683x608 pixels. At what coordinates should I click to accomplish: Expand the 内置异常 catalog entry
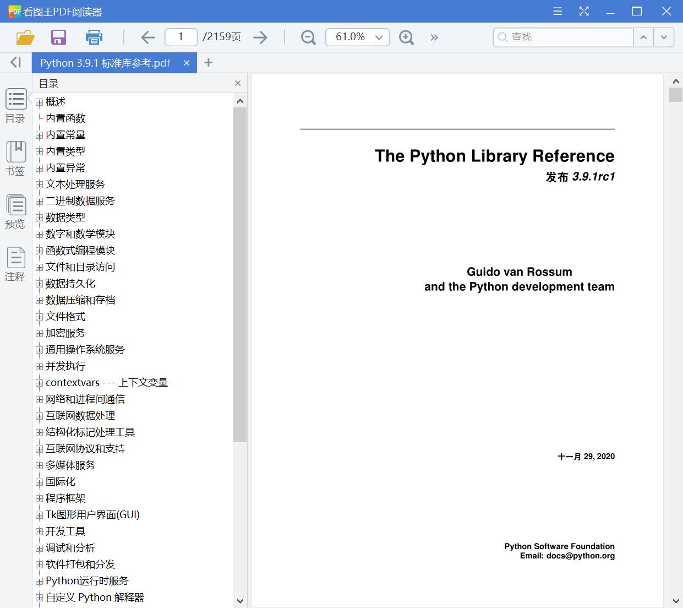[x=39, y=168]
